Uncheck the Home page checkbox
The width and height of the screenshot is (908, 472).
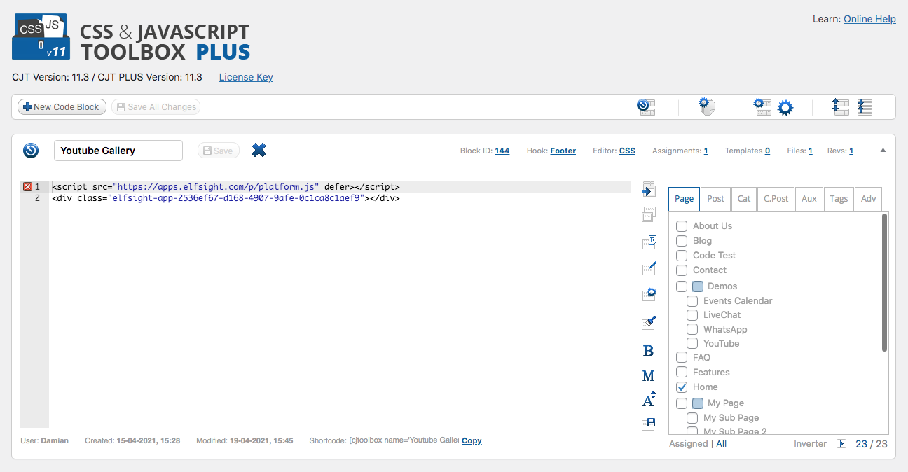coord(682,387)
